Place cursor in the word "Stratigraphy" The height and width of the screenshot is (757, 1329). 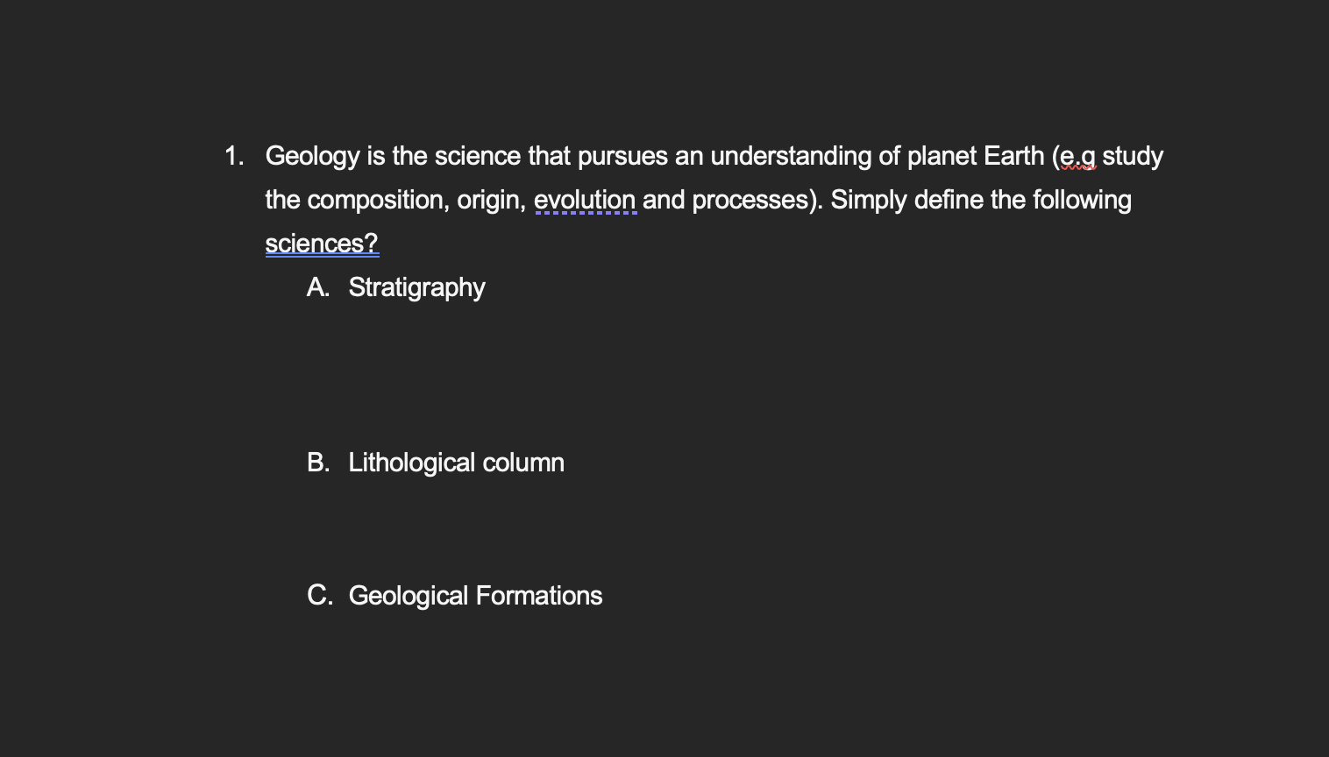416,288
